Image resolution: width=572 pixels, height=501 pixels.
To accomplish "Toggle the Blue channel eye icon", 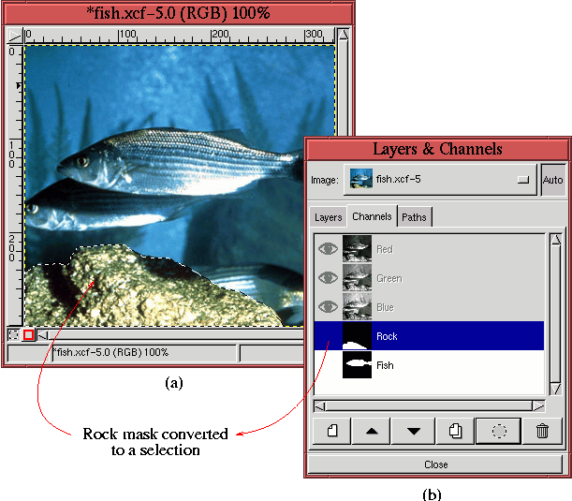I will coord(328,307).
